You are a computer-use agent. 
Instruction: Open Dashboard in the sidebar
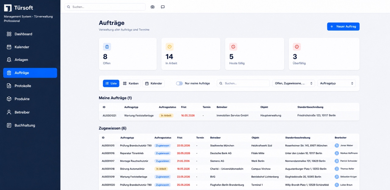click(x=30, y=34)
